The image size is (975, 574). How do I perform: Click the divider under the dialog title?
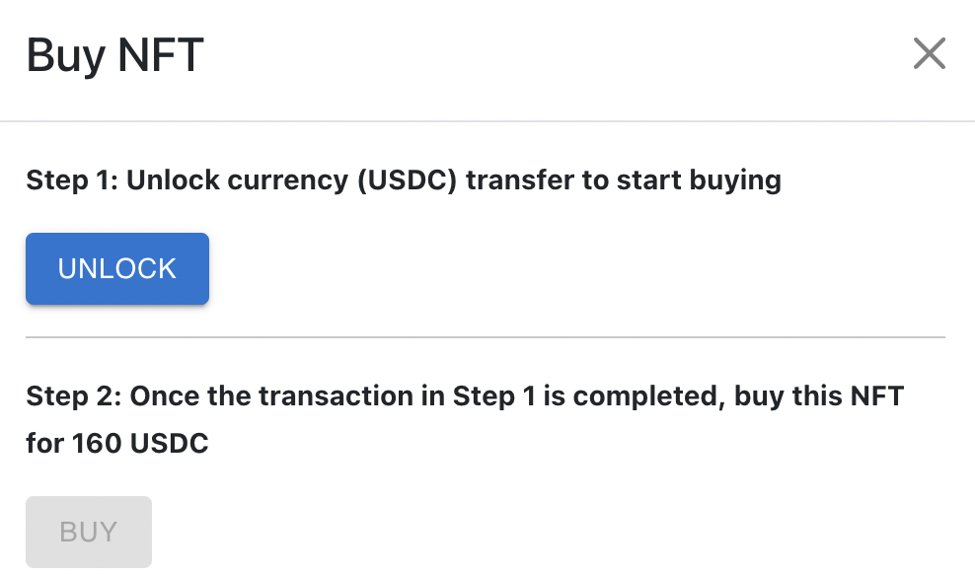(x=487, y=121)
